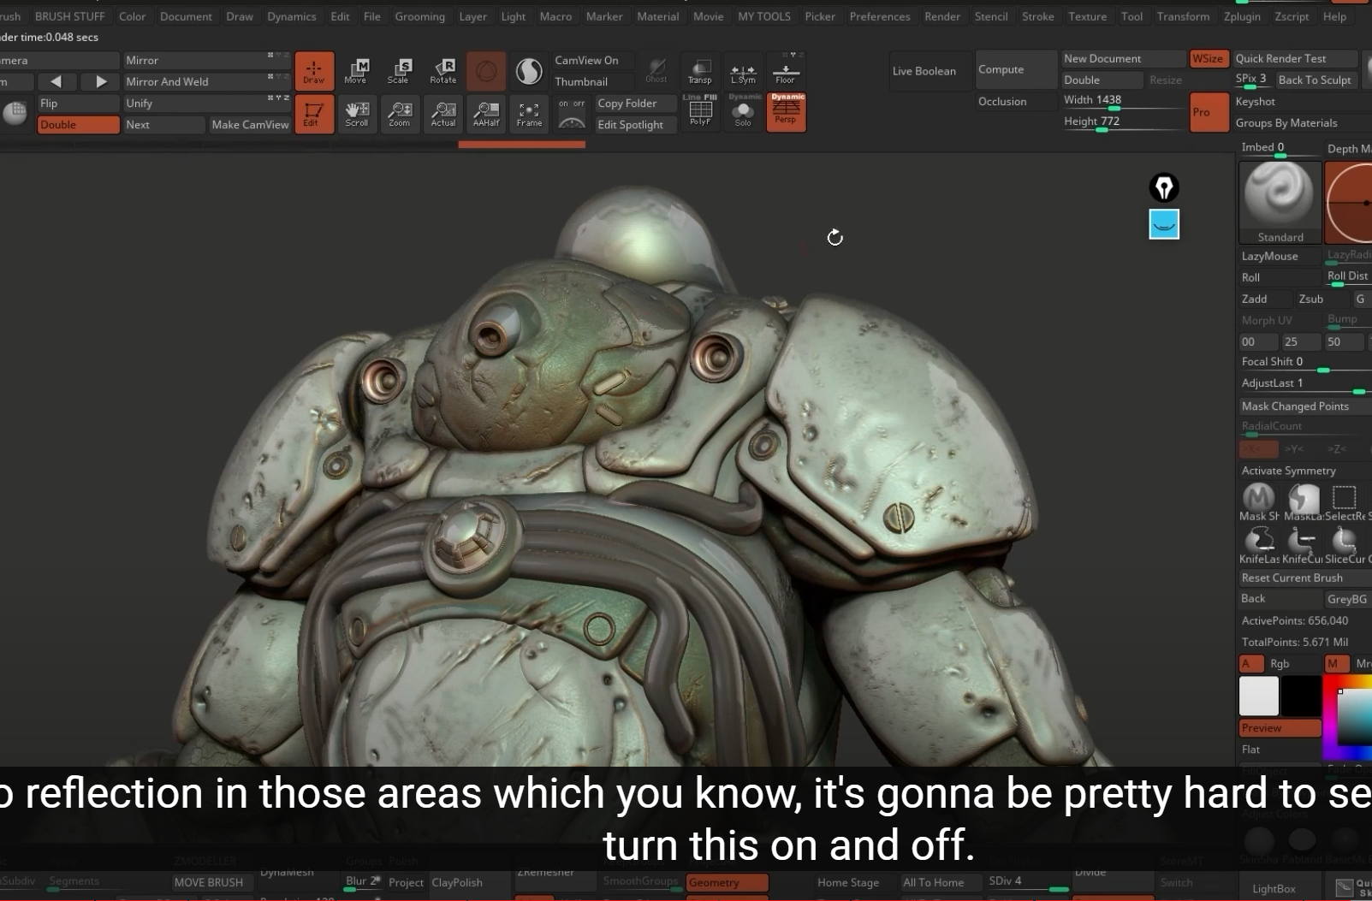Select the Zoom canvas icon
Viewport: 1372px width, 901px height.
click(399, 113)
